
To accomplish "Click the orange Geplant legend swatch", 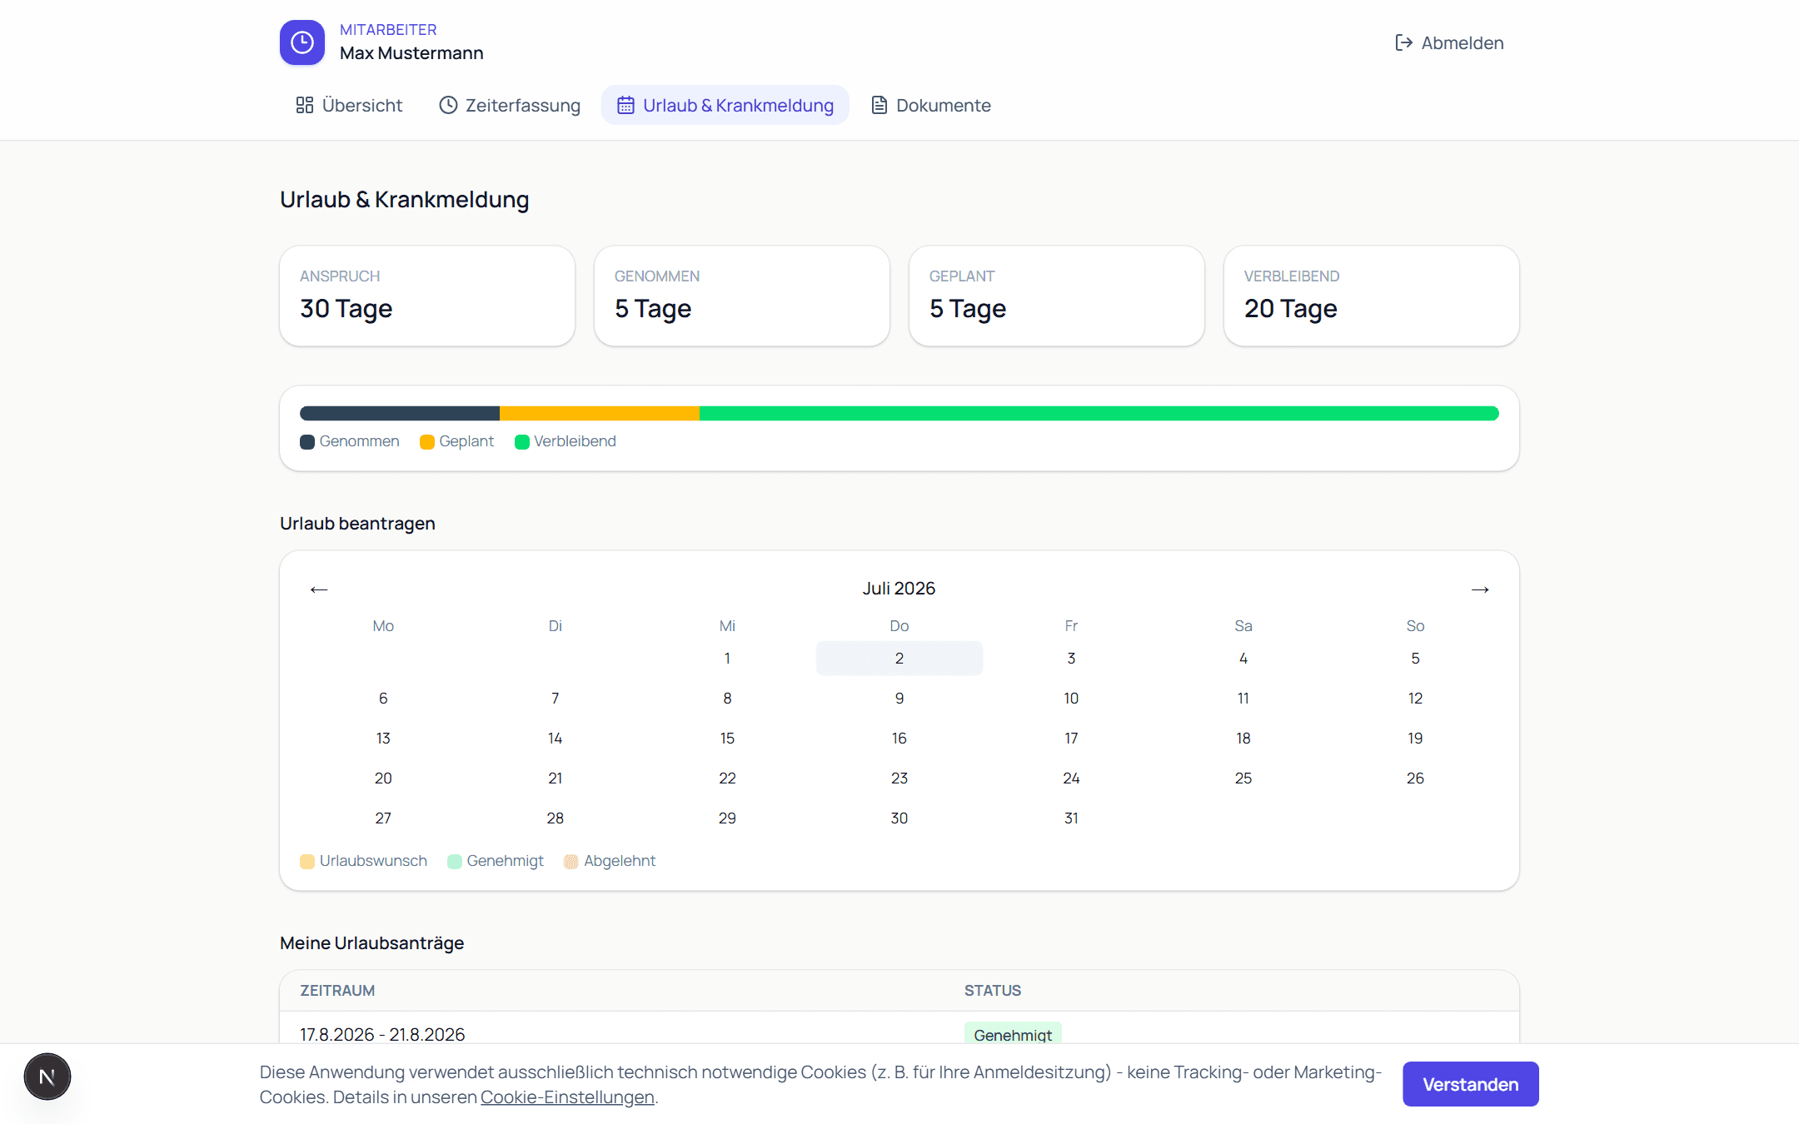I will (x=427, y=442).
